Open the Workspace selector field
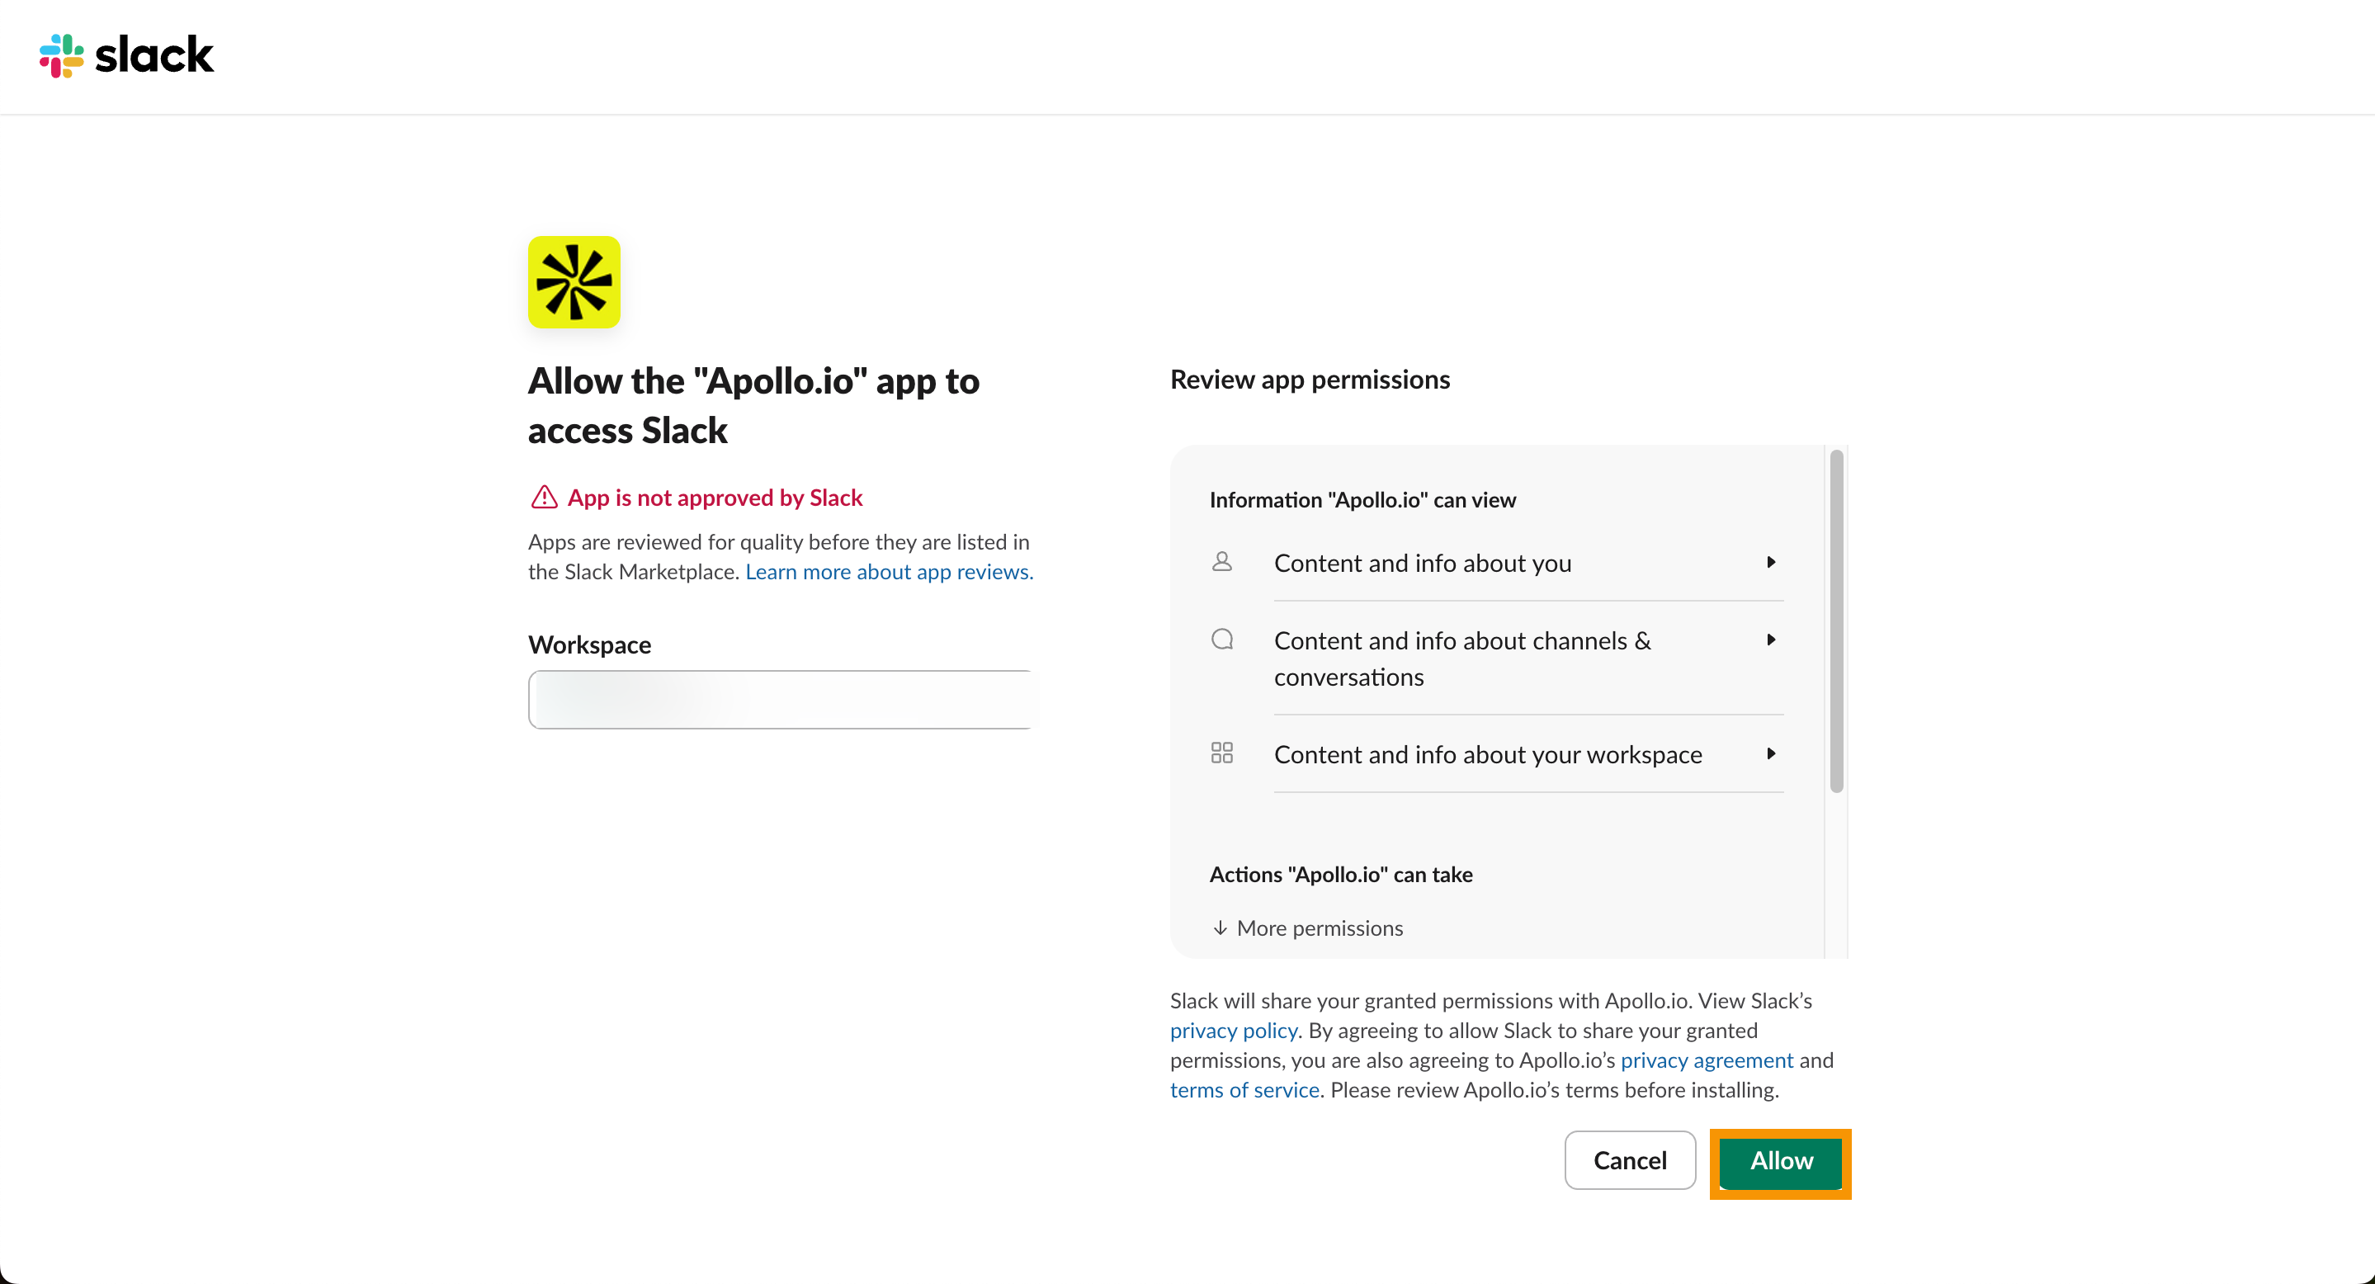The image size is (2375, 1284). (780, 700)
